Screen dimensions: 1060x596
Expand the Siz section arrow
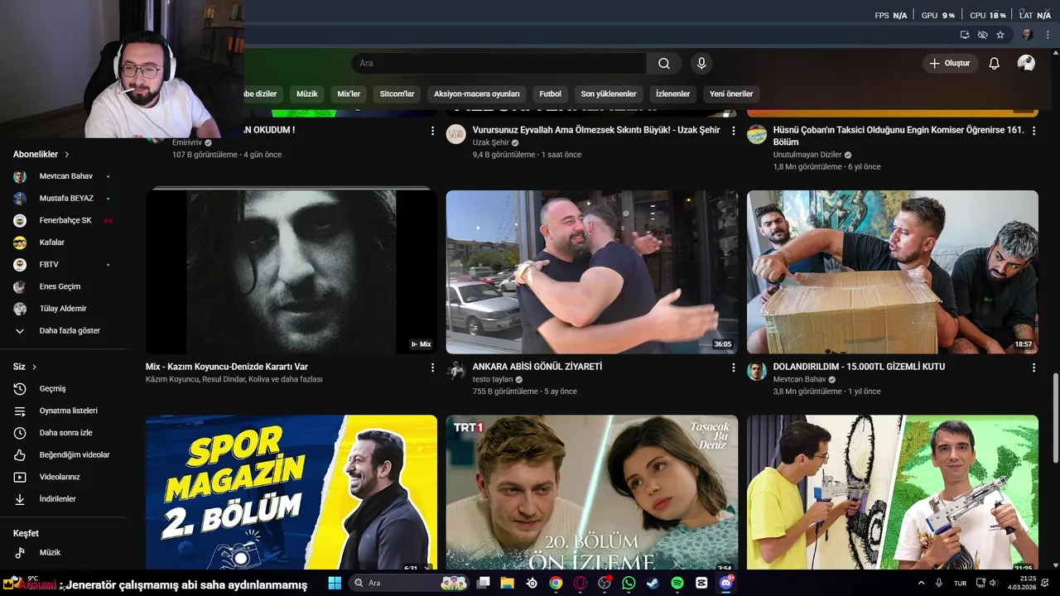[34, 367]
